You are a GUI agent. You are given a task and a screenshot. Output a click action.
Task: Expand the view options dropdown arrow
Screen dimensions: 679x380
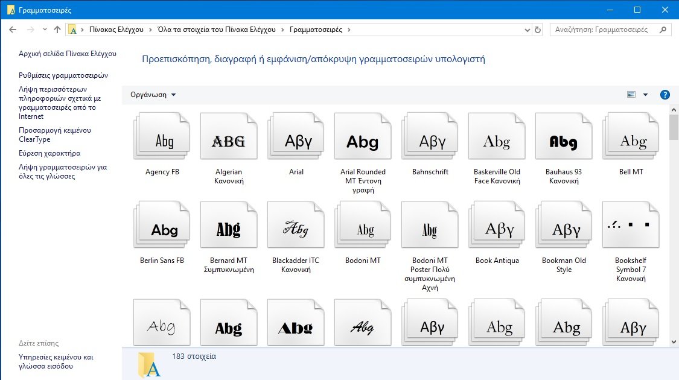[x=645, y=95]
